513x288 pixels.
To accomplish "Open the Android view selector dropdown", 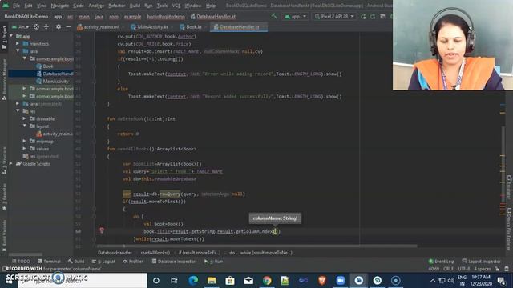I will pos(20,26).
